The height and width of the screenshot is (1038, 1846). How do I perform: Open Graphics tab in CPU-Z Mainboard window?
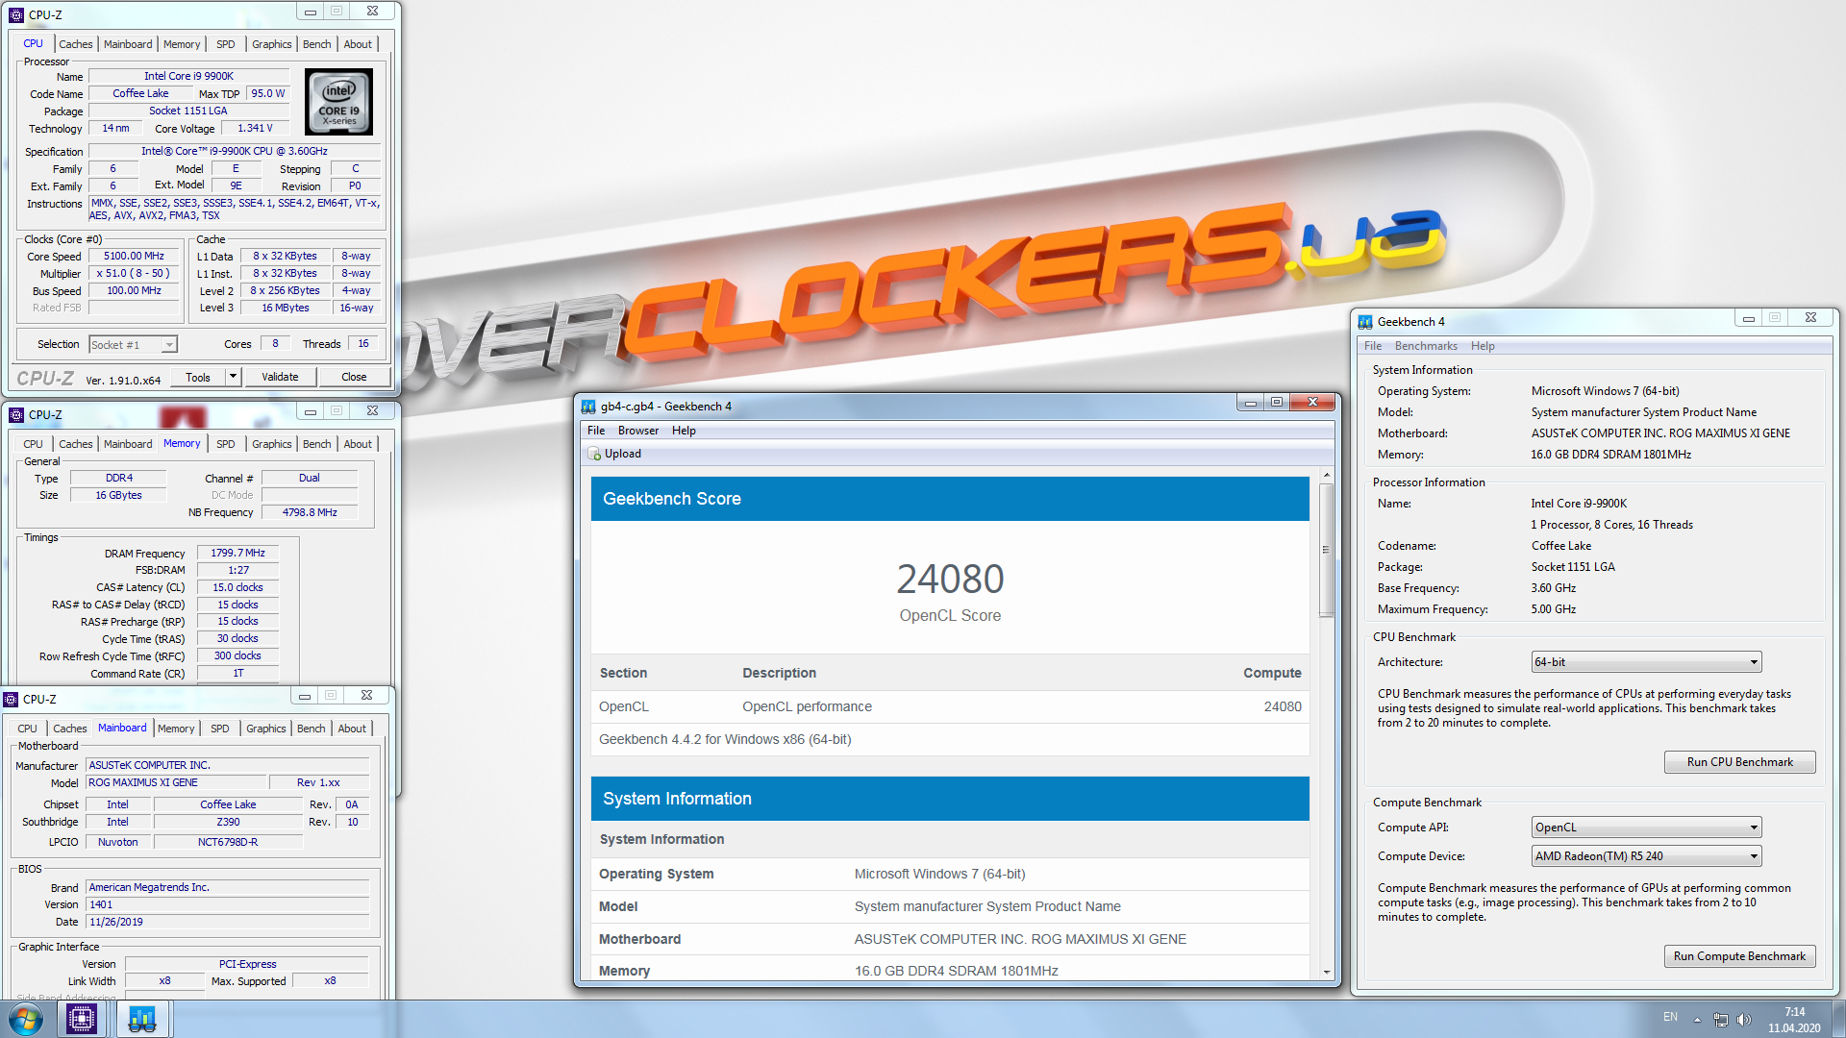(266, 729)
